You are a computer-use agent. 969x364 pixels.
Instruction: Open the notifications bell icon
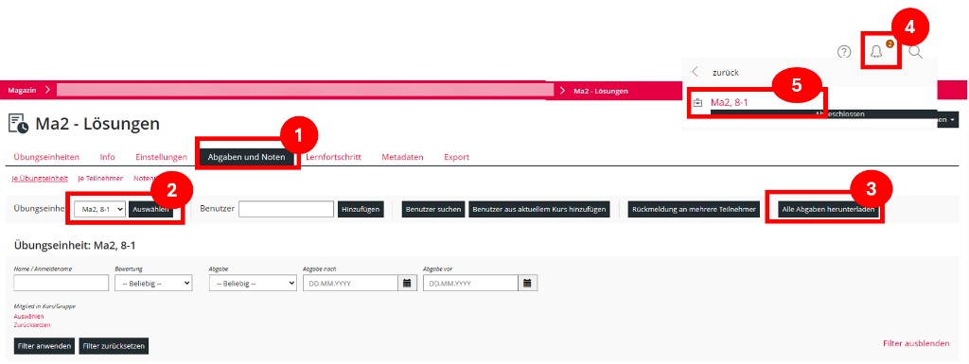(875, 52)
